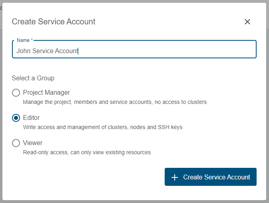Select the Project Manager radio button
This screenshot has height=203, width=269.
(16, 93)
